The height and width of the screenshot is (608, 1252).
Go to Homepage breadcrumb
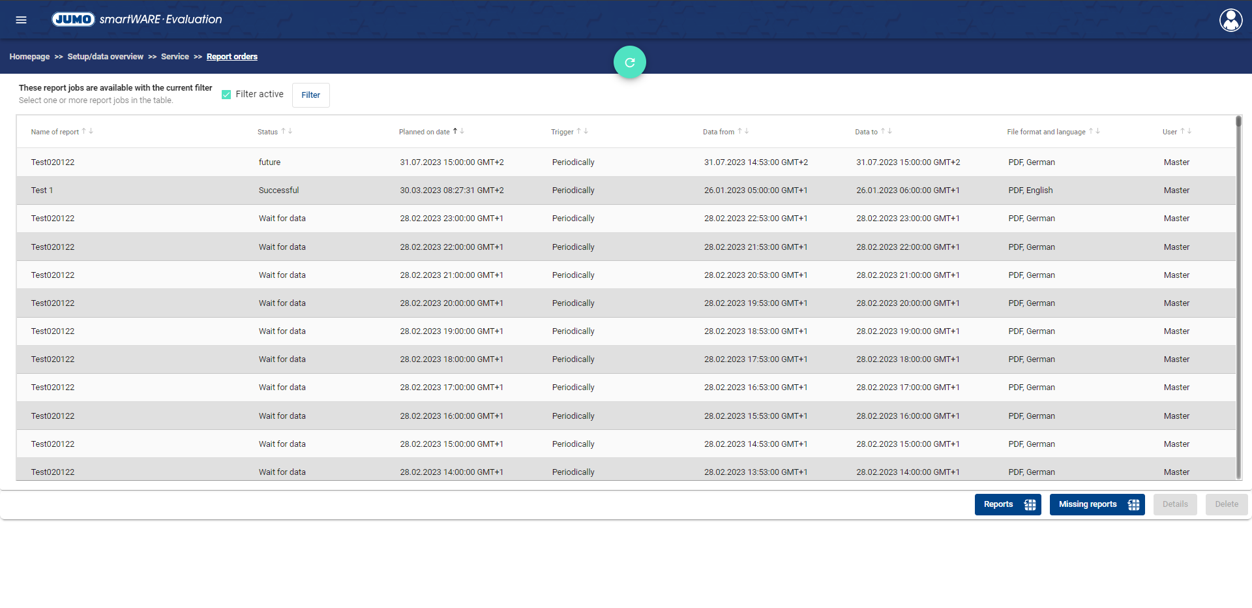(29, 57)
